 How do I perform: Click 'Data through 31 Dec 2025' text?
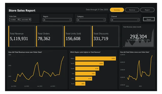coord(97,10)
